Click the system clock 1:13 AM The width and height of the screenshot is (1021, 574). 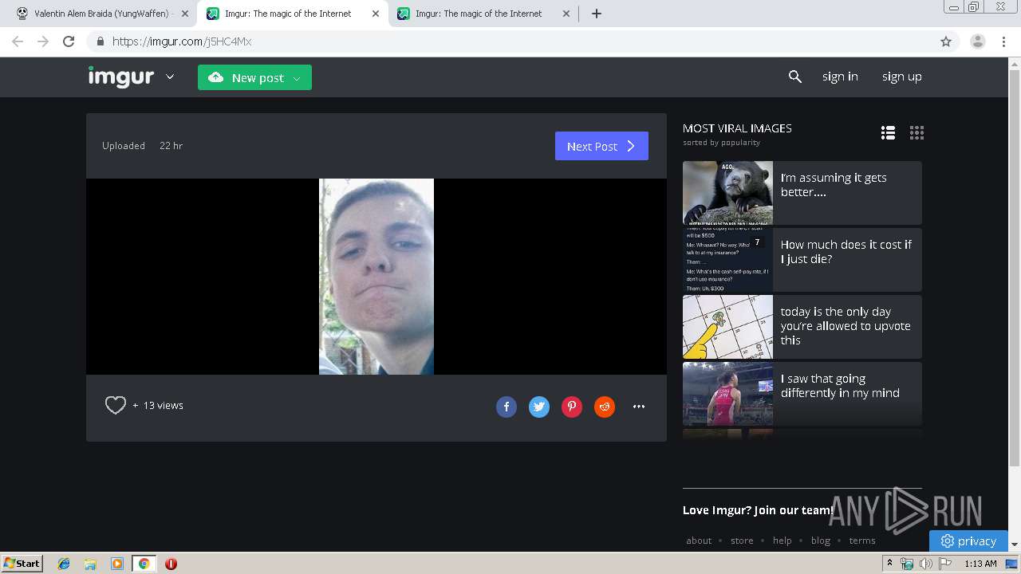980,564
